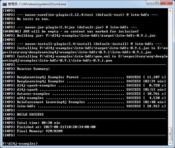Click the 'Total time: 08:30 min' line
175x148 pixels.
tap(31, 123)
